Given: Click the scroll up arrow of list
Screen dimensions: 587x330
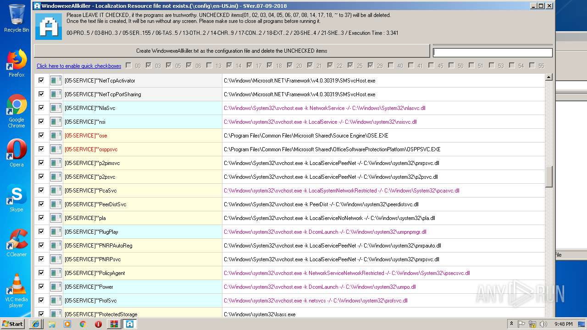Looking at the screenshot, I should pyautogui.click(x=549, y=77).
